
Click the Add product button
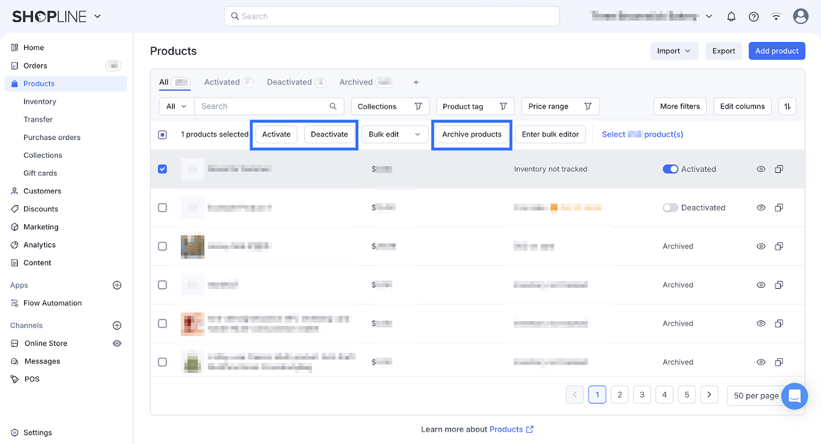pos(776,51)
